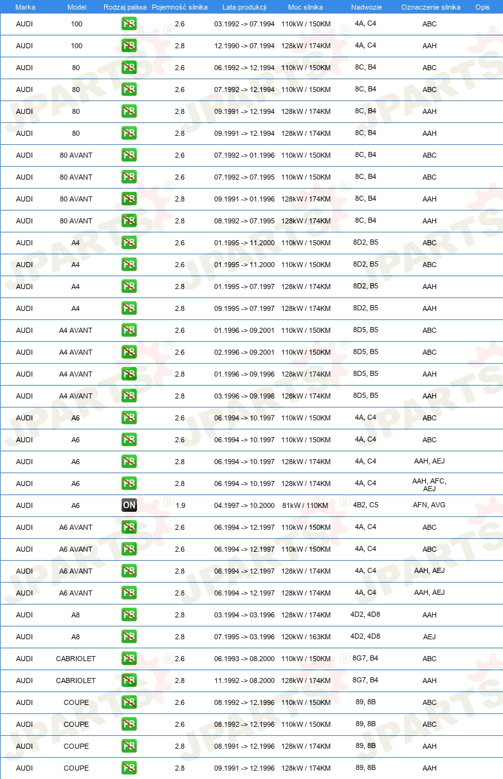The height and width of the screenshot is (779, 503).
Task: Click body code 8G7, B4 in CABRIOLET 2.6 row
Action: (x=365, y=658)
